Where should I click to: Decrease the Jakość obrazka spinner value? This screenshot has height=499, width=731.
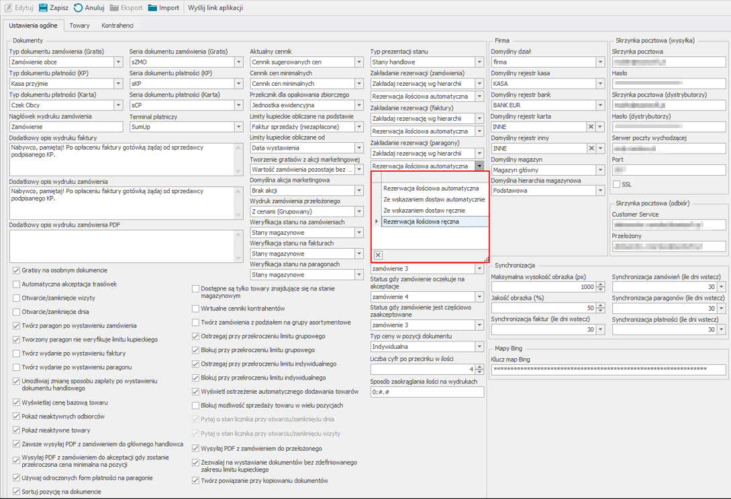(600, 311)
